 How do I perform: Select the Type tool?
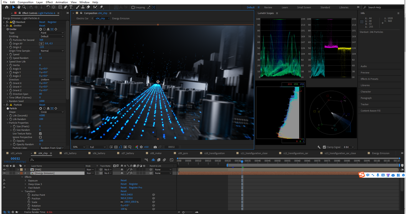coord(71,7)
